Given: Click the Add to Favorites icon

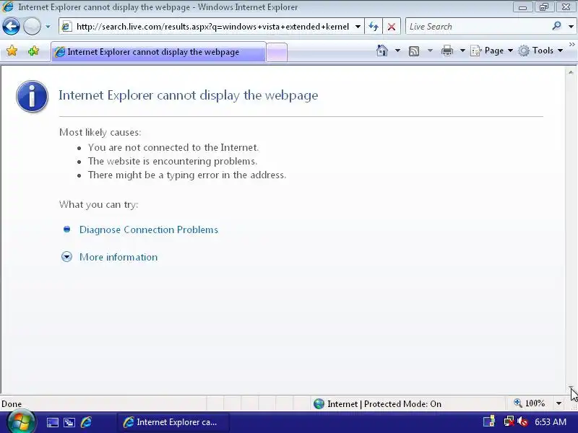Looking at the screenshot, I should [x=33, y=51].
